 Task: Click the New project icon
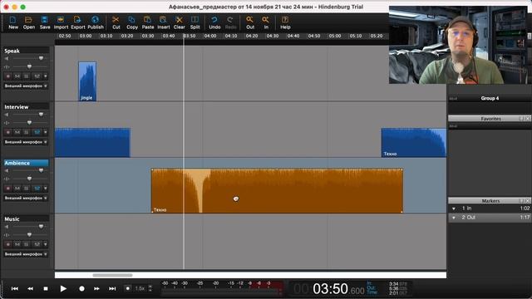click(13, 22)
